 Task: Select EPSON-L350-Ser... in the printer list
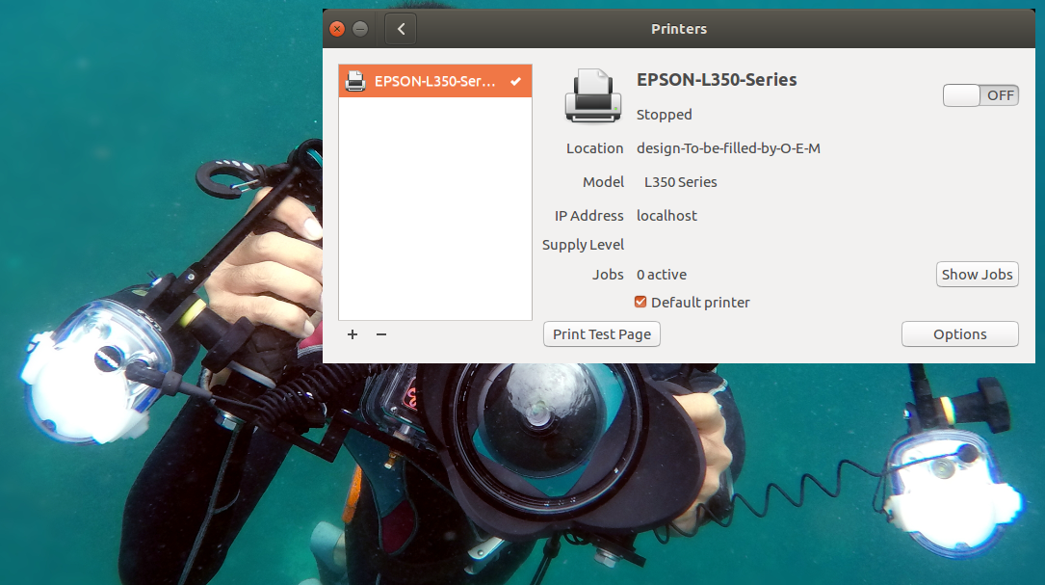[x=435, y=81]
